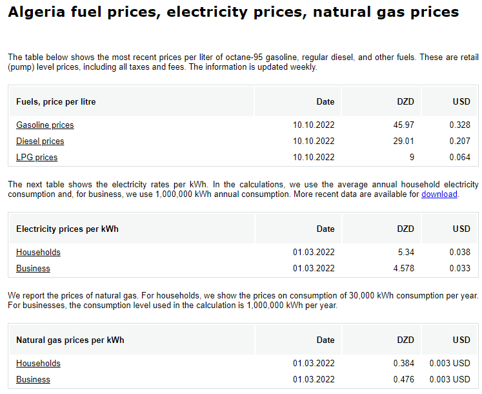The image size is (482, 394).
Task: Select business natural gas DZD value 0.476
Action: tap(403, 380)
